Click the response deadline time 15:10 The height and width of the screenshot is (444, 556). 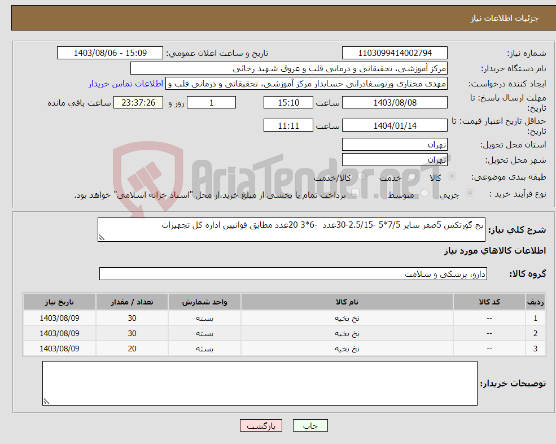(288, 103)
